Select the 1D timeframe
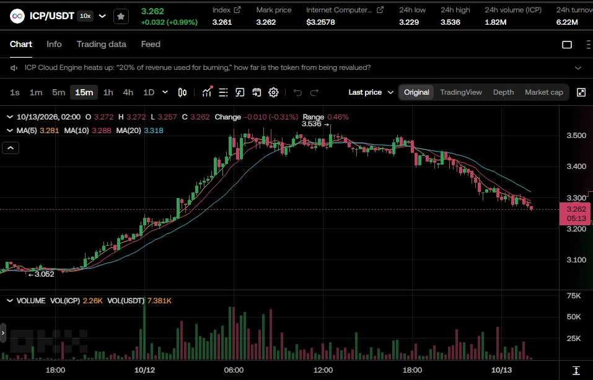 [149, 93]
